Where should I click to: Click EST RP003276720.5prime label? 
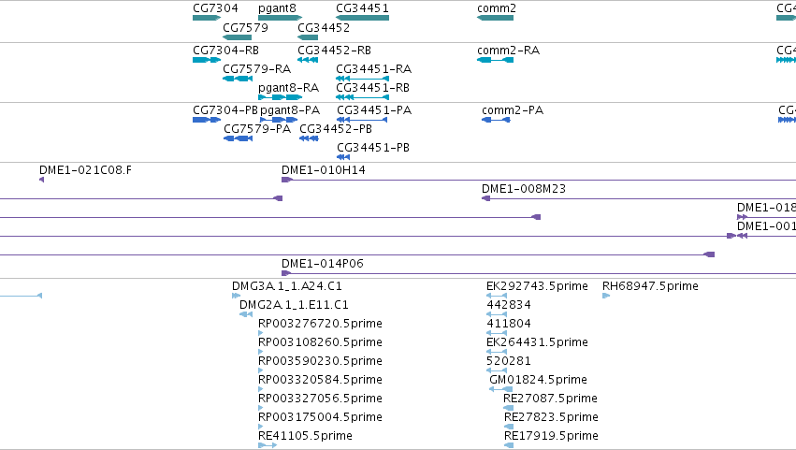coord(320,324)
